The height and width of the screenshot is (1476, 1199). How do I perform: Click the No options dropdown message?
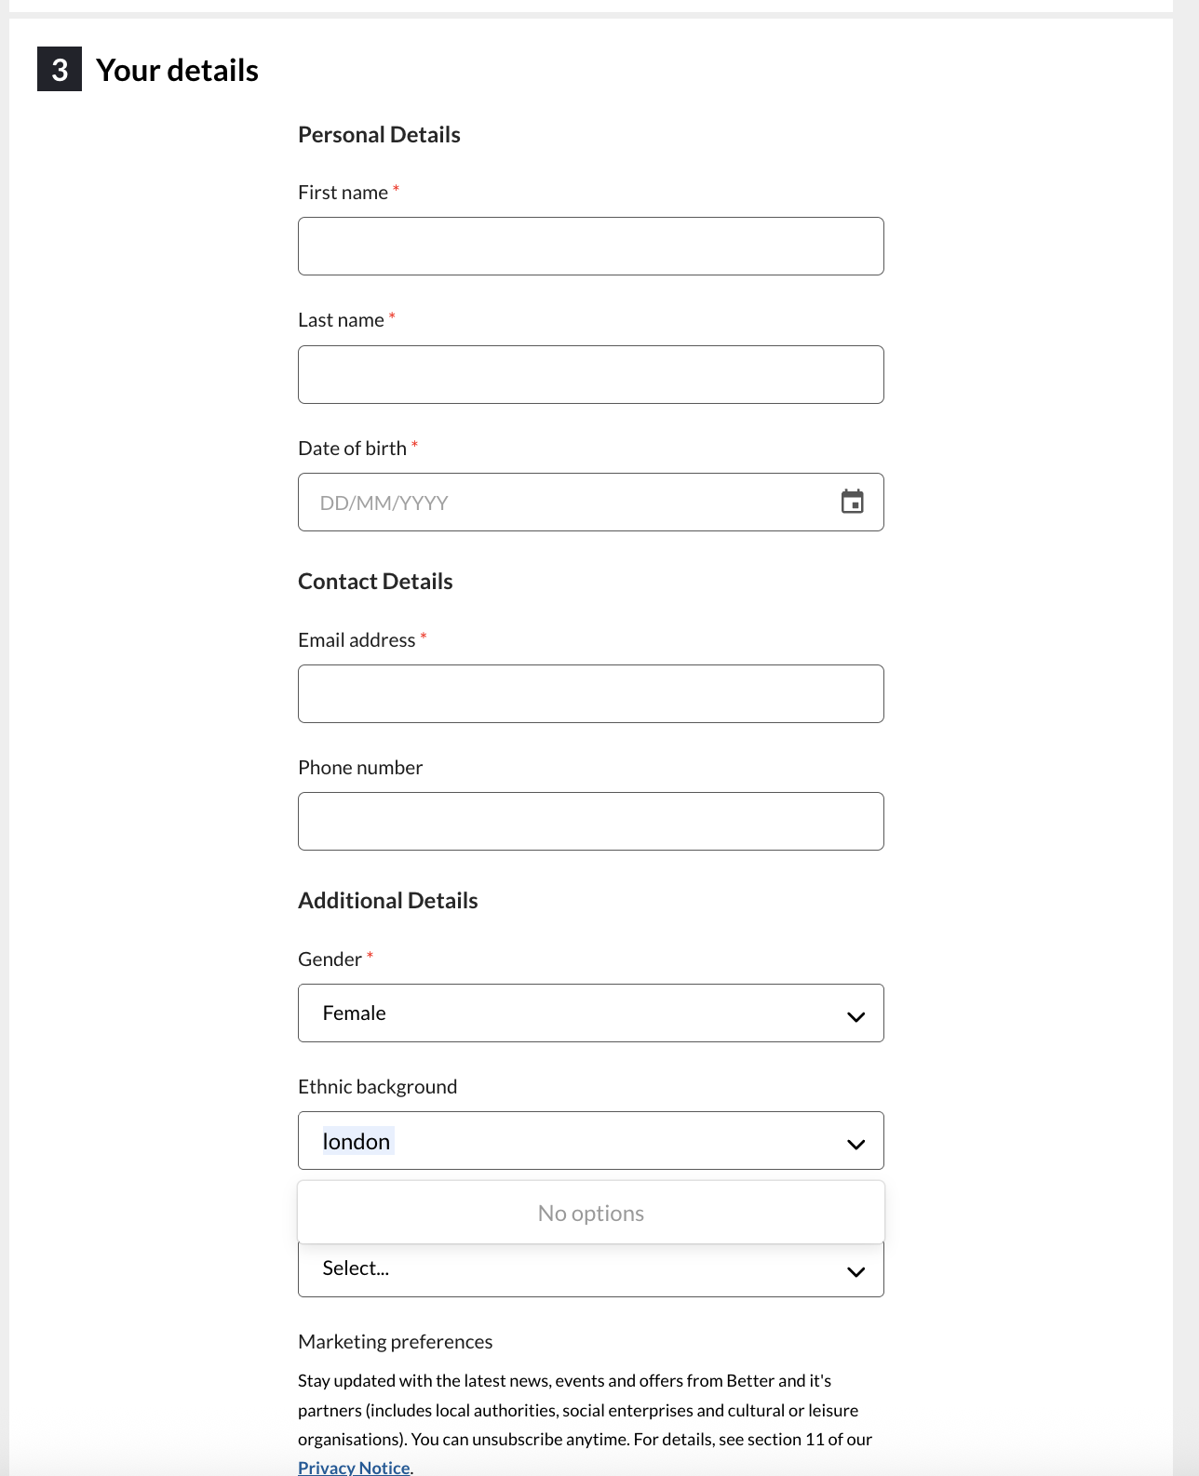coord(590,1213)
